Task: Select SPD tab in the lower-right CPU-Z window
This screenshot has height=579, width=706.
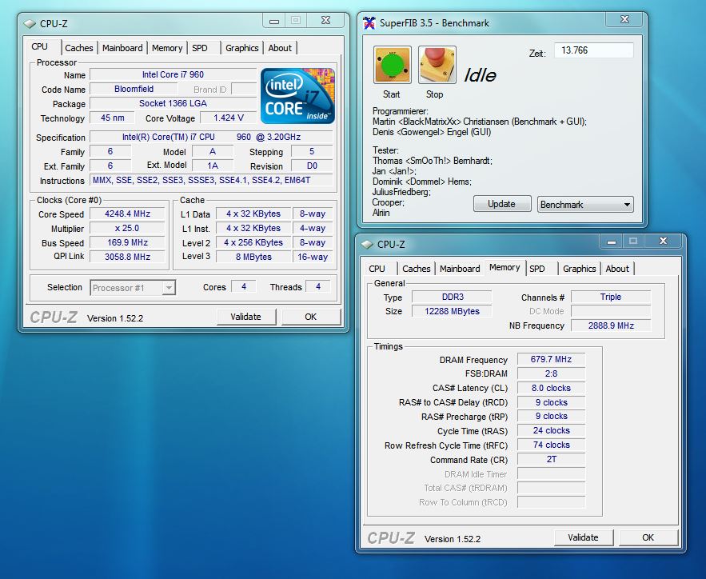Action: (x=537, y=269)
